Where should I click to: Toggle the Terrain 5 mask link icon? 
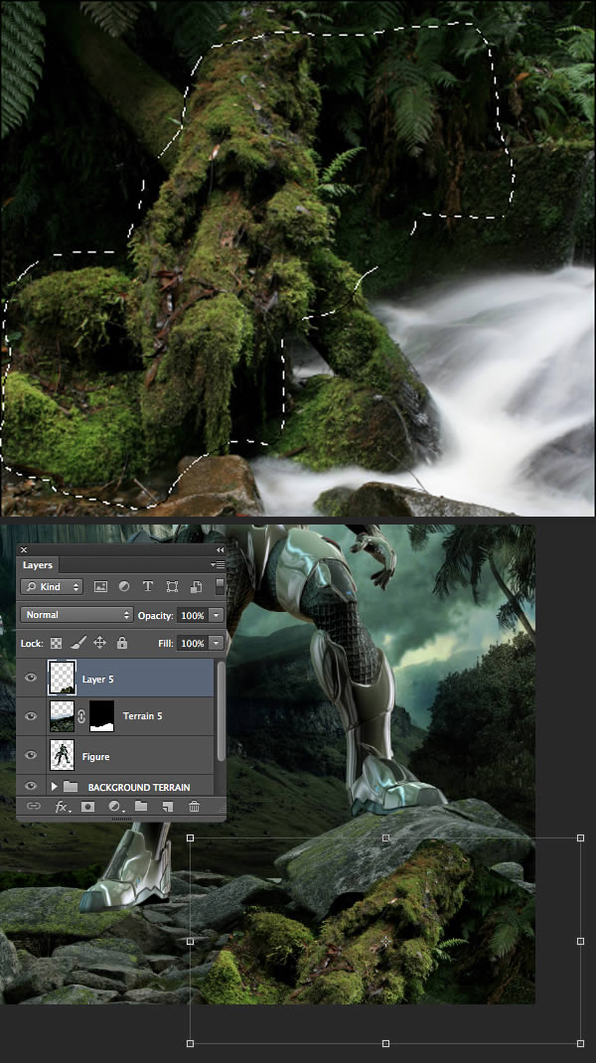81,716
